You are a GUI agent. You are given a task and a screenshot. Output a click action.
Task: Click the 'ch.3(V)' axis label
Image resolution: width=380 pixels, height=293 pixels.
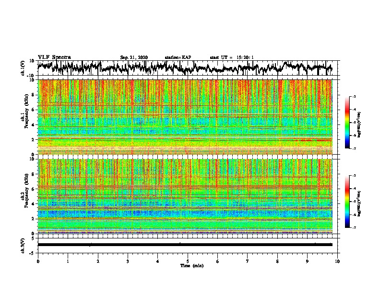pos(23,246)
